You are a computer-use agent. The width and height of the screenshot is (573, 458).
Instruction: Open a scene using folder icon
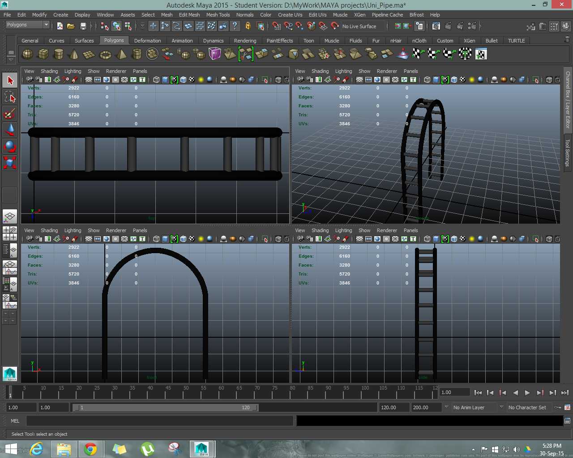(71, 26)
